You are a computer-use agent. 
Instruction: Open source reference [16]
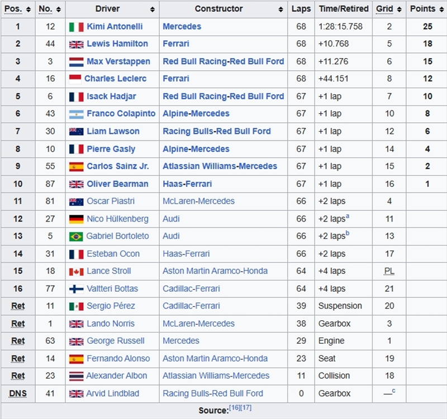click(x=235, y=408)
